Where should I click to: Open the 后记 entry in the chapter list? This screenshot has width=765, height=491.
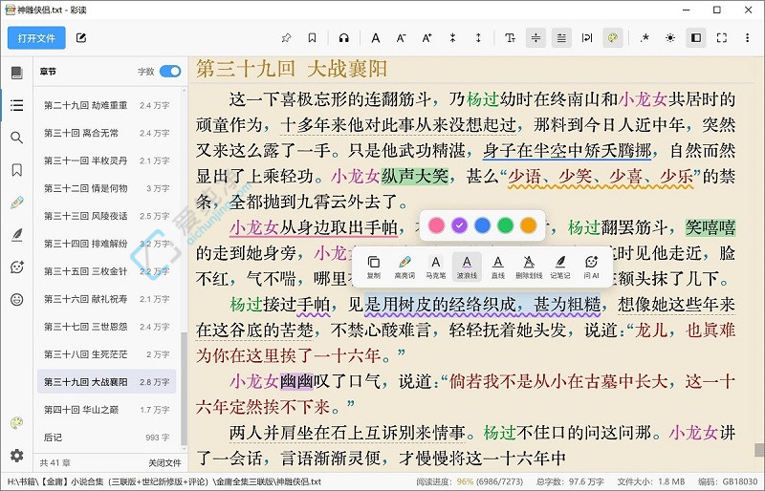[x=106, y=438]
